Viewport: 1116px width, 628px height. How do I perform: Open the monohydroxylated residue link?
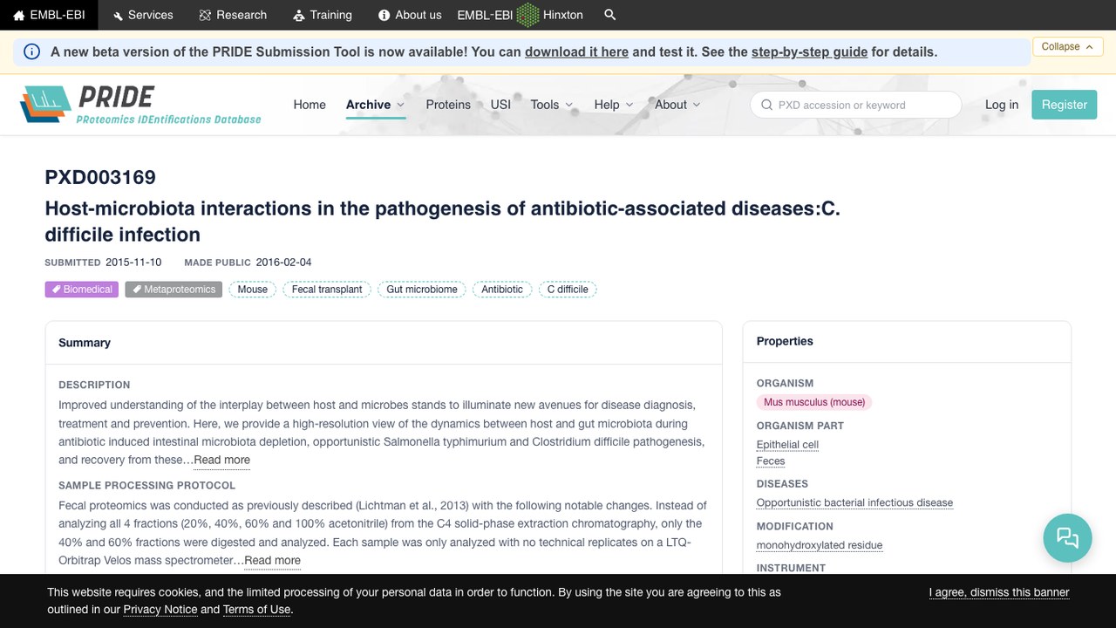(820, 545)
